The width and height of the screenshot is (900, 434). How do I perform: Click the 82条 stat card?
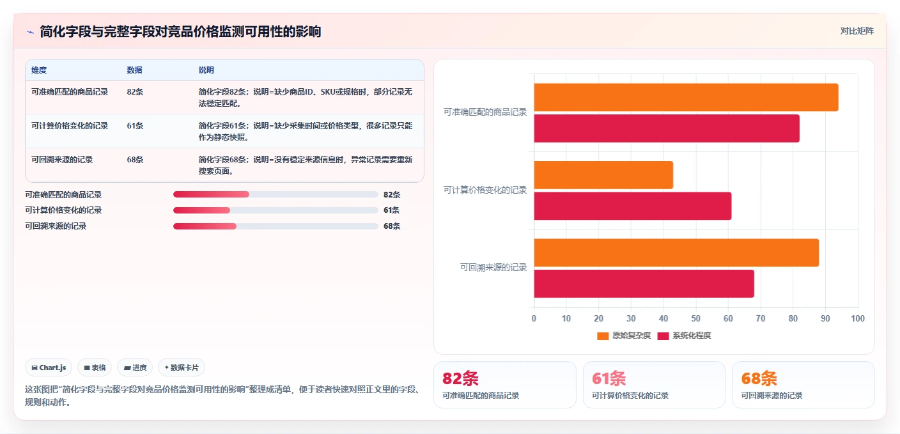point(505,385)
